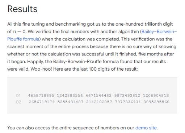Click digit group 2656719174
The image size is (185, 133).
tap(42, 102)
